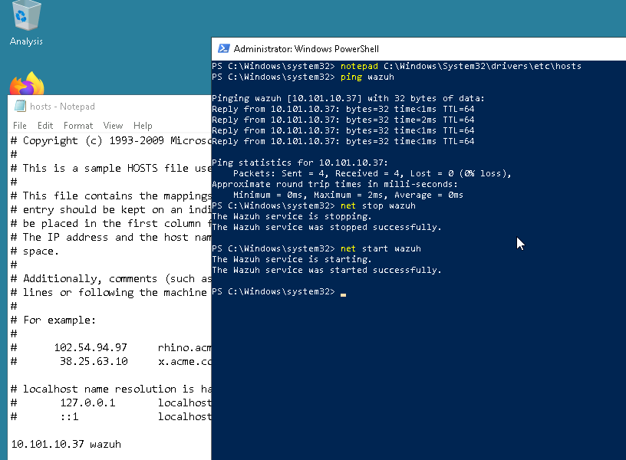Image resolution: width=626 pixels, height=460 pixels.
Task: Click the '10.101.10.37 wazuh' entry in Notepad
Action: [66, 444]
